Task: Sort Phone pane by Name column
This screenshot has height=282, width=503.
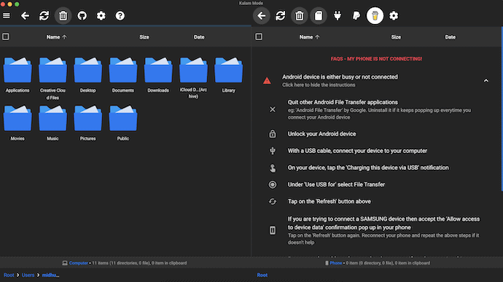Action: click(309, 37)
